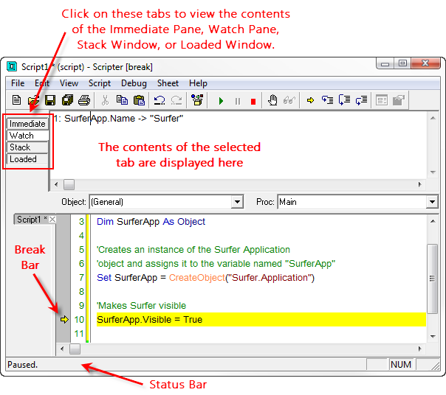Open the Help menu
This screenshot has height=395, width=446.
pos(198,83)
